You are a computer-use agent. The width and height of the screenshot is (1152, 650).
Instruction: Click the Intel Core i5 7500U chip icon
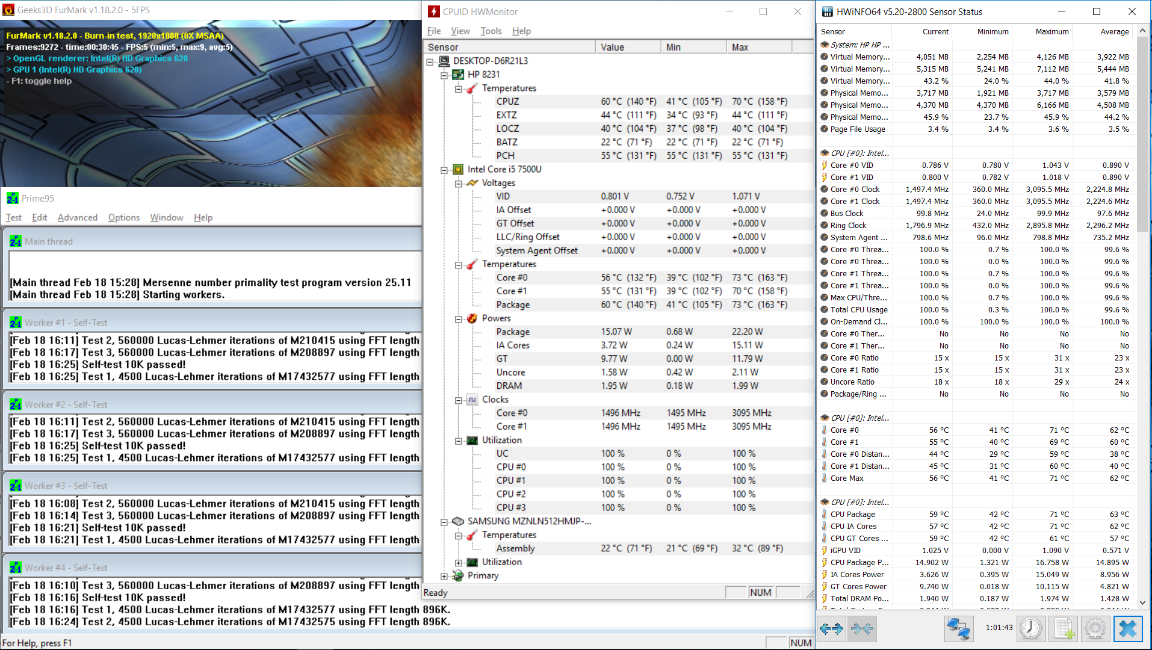pos(458,169)
